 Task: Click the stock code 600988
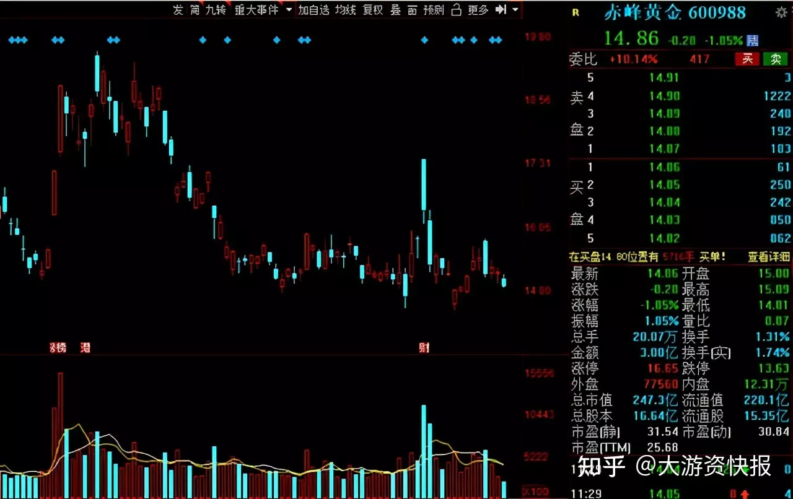click(717, 12)
